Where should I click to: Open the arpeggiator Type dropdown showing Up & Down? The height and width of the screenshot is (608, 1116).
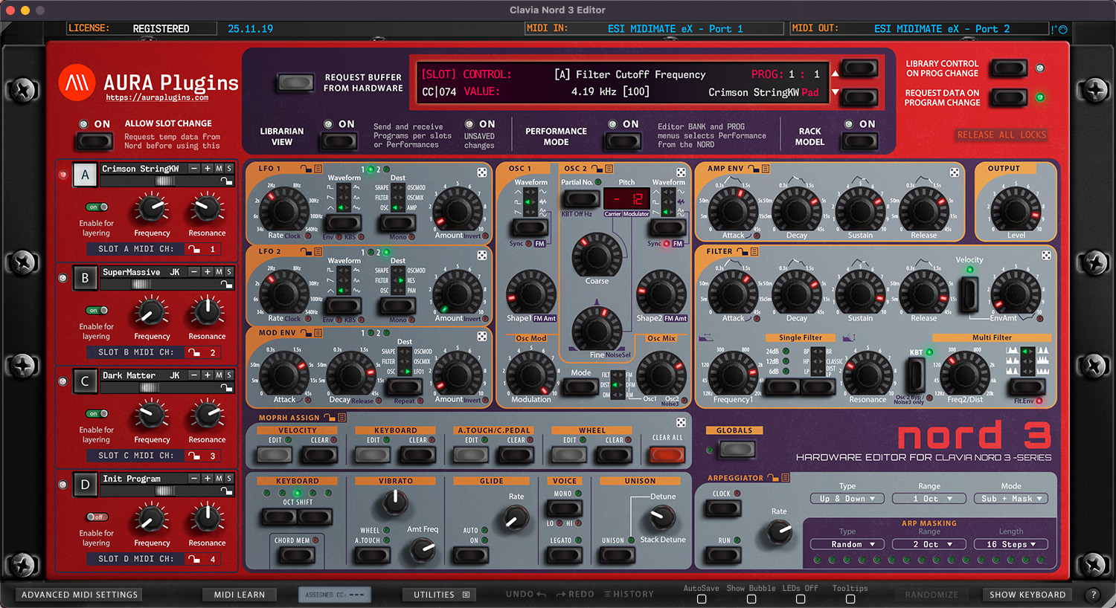[847, 498]
